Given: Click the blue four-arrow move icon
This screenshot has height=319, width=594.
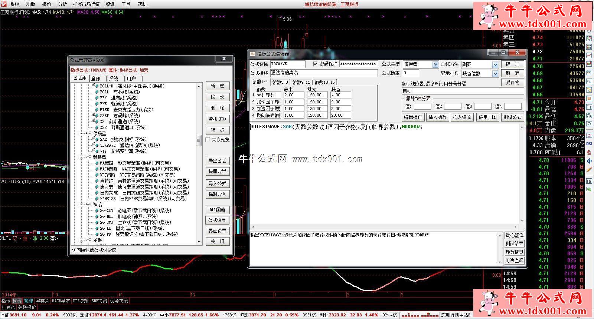Looking at the screenshot, I should coord(589,161).
